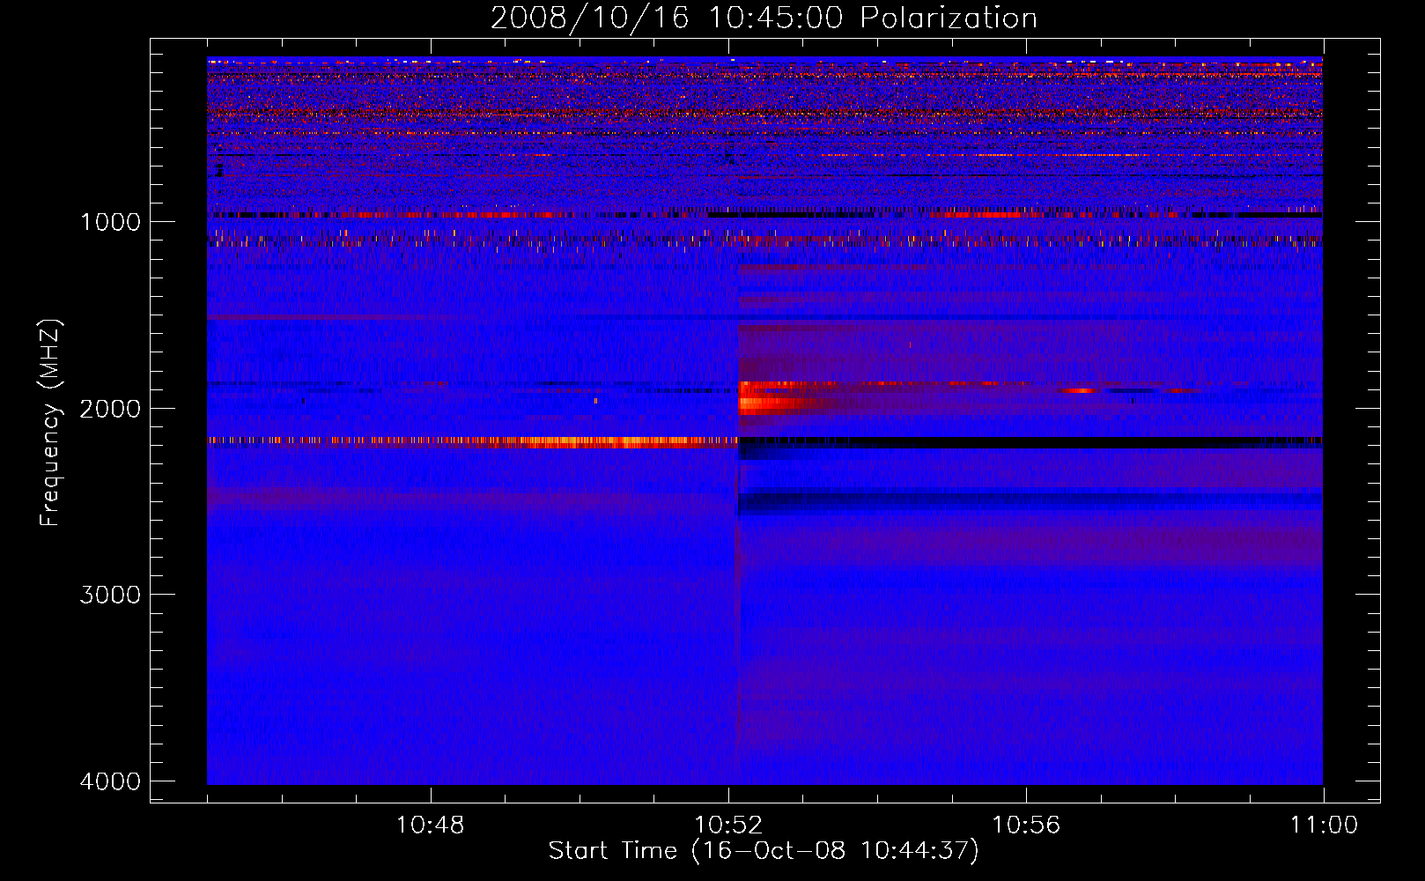
Task: Click the 4000 frequency tick label
Action: pos(111,781)
